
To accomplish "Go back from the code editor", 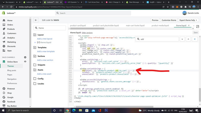I will pyautogui.click(x=36, y=20).
